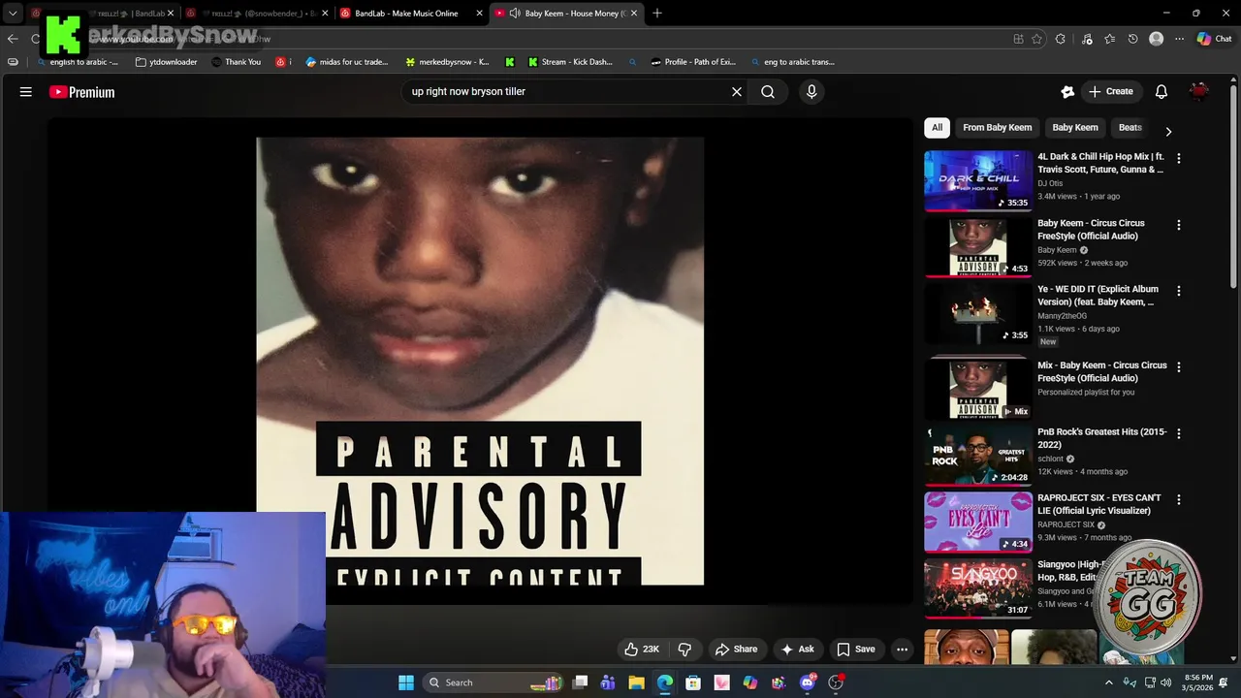Mute the tab via its speaker icon
The height and width of the screenshot is (698, 1241).
click(515, 14)
